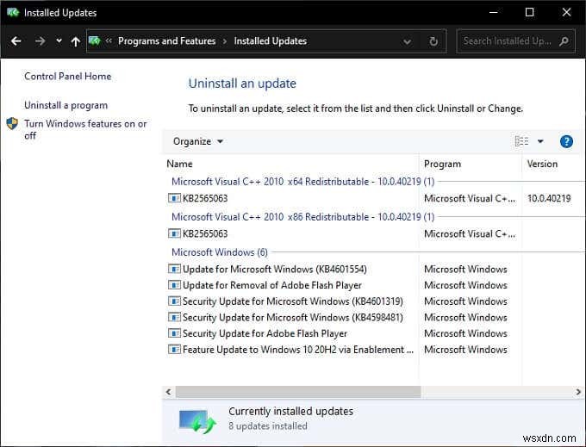Open Programs and Features breadcrumb

[x=166, y=40]
